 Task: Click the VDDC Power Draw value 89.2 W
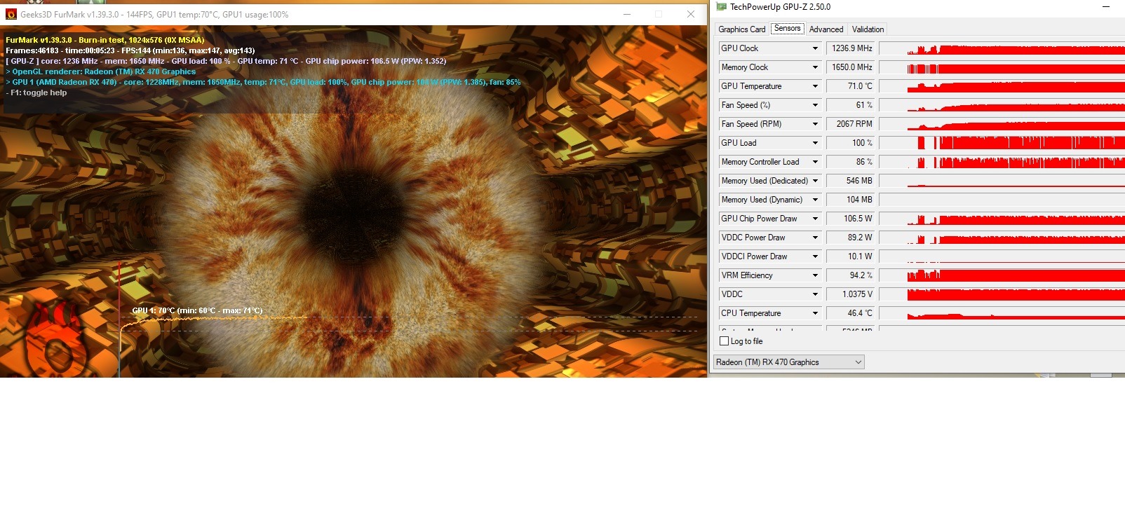[x=851, y=238]
